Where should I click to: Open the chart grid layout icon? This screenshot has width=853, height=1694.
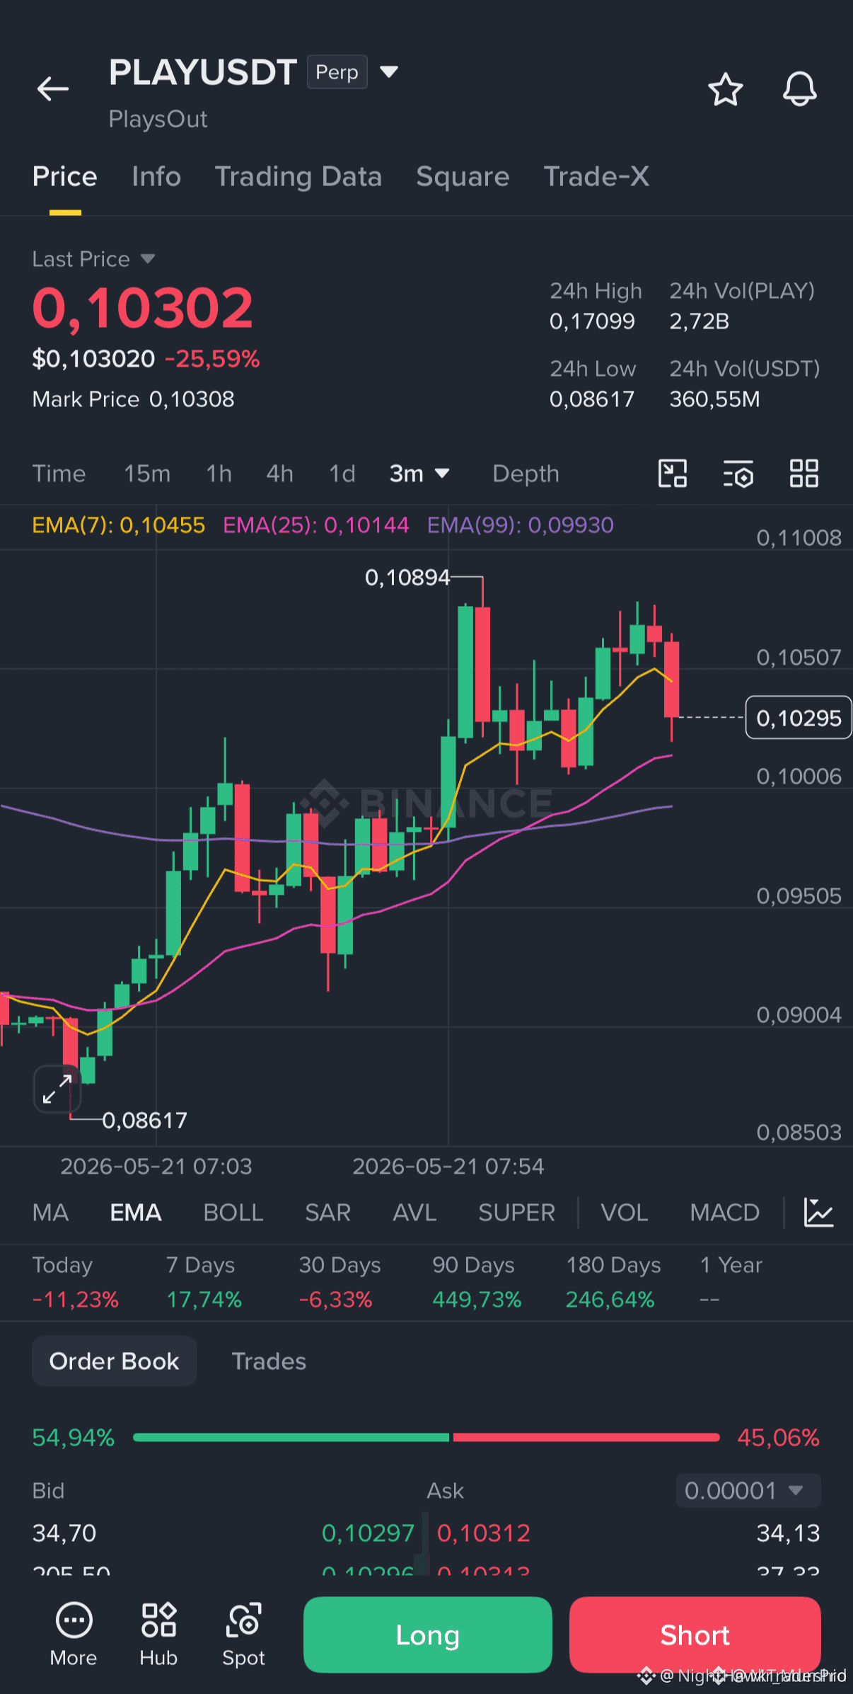coord(804,474)
